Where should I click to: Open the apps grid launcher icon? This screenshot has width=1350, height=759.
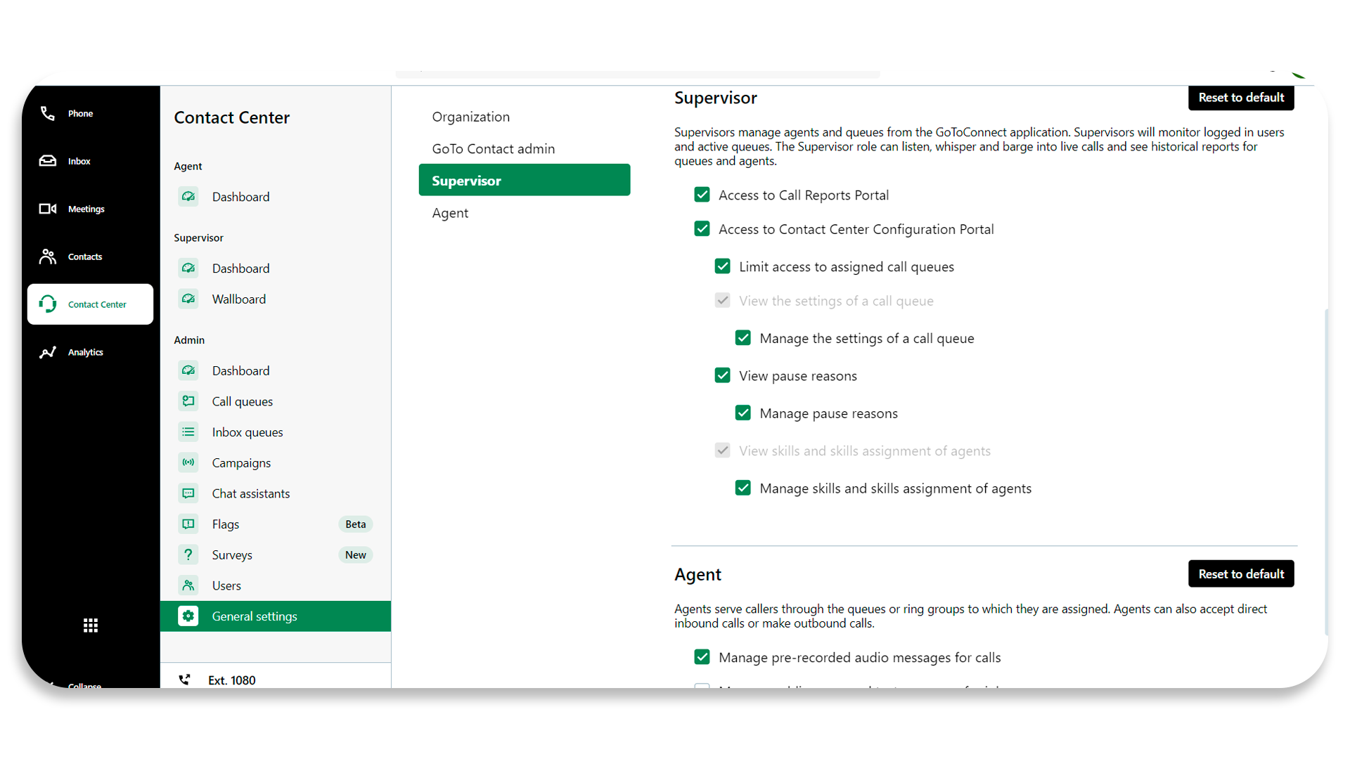coord(91,625)
